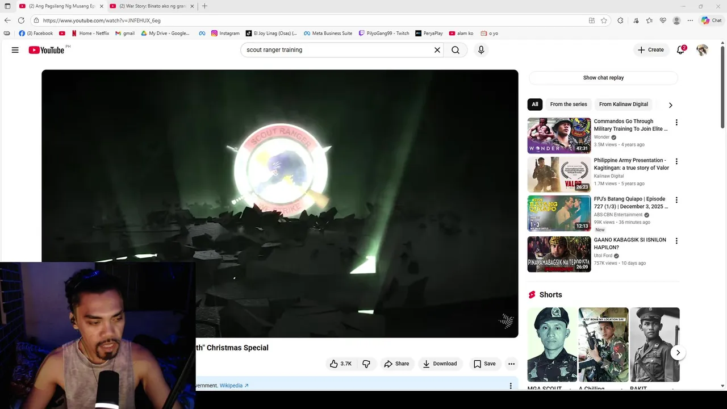Screen dimensions: 727x409
Task: Close the Ang Pagsilang Ng Musang tab
Action: (102, 6)
